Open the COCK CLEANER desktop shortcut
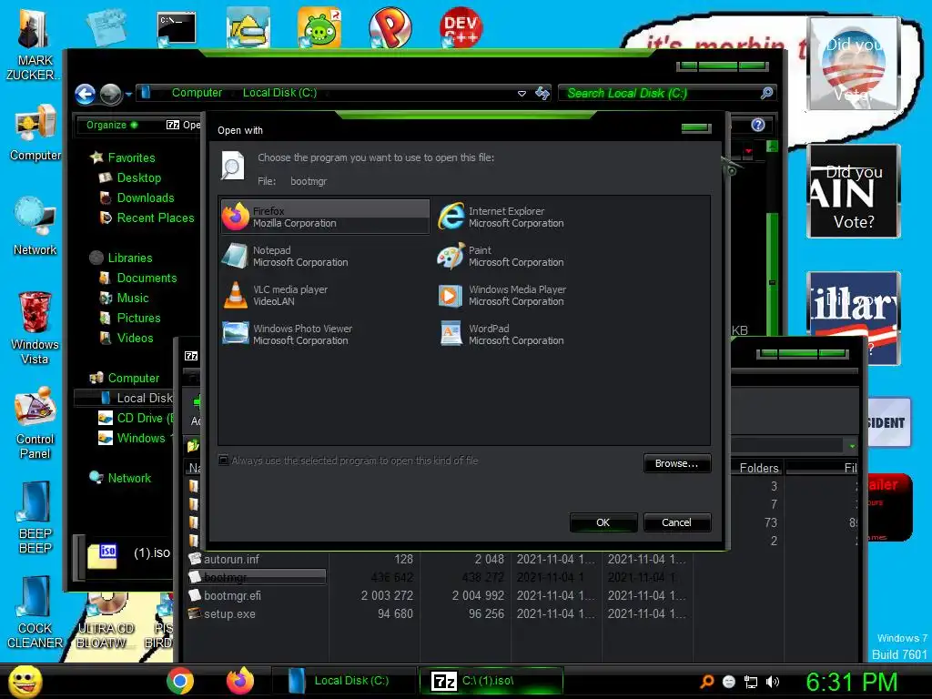 [x=35, y=613]
